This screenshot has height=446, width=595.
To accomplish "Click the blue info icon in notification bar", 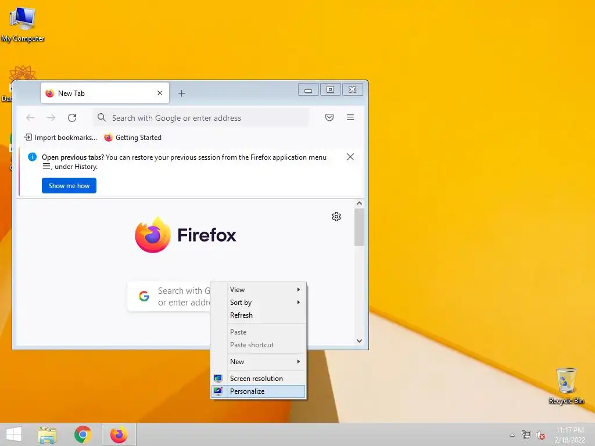I will pos(33,157).
